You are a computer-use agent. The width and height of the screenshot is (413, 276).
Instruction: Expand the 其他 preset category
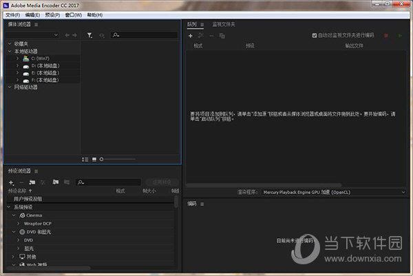point(13,256)
